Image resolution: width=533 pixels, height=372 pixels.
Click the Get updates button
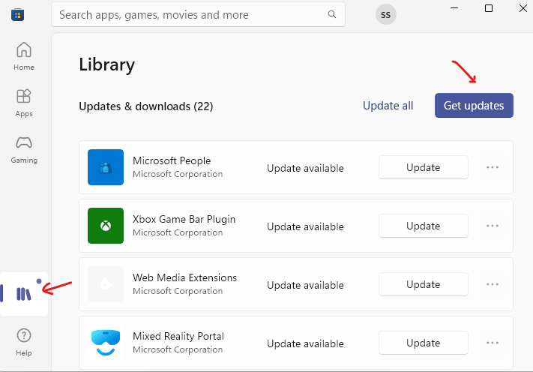point(474,106)
